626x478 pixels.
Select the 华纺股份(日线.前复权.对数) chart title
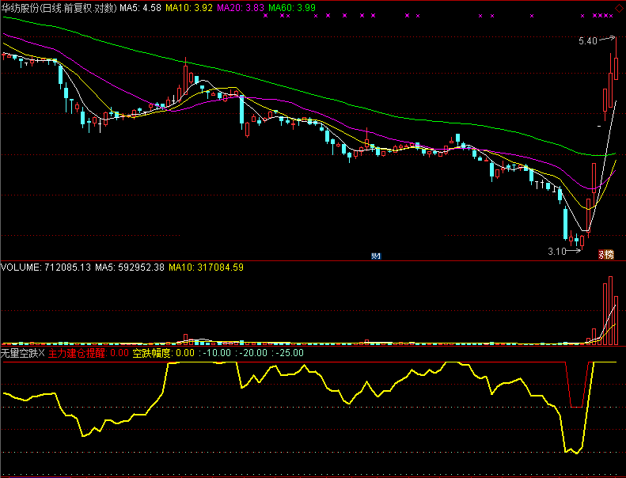click(59, 8)
